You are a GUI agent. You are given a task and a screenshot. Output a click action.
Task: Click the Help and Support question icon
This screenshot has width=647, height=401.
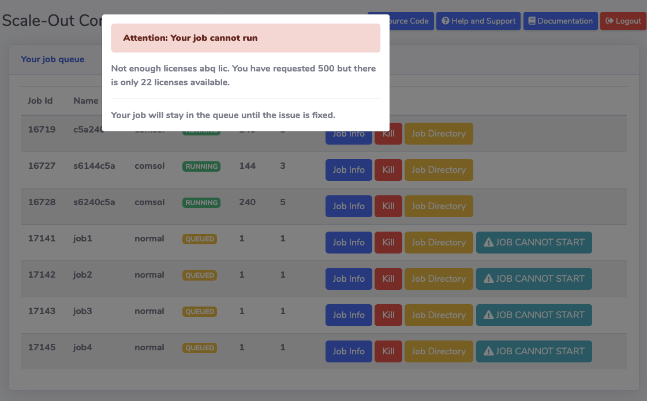click(x=445, y=21)
